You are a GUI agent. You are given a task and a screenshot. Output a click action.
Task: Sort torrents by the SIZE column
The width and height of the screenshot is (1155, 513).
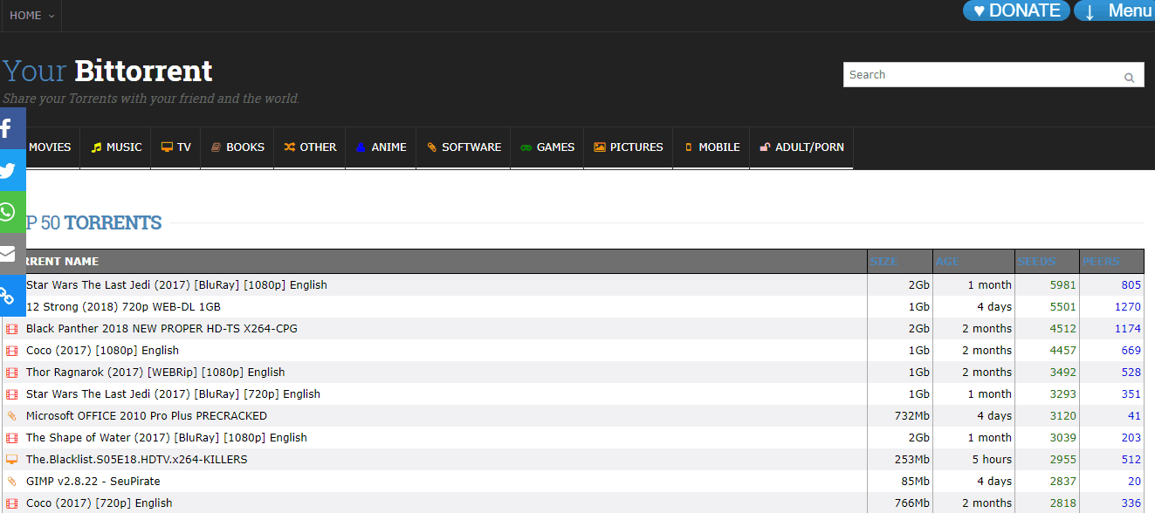click(x=883, y=262)
